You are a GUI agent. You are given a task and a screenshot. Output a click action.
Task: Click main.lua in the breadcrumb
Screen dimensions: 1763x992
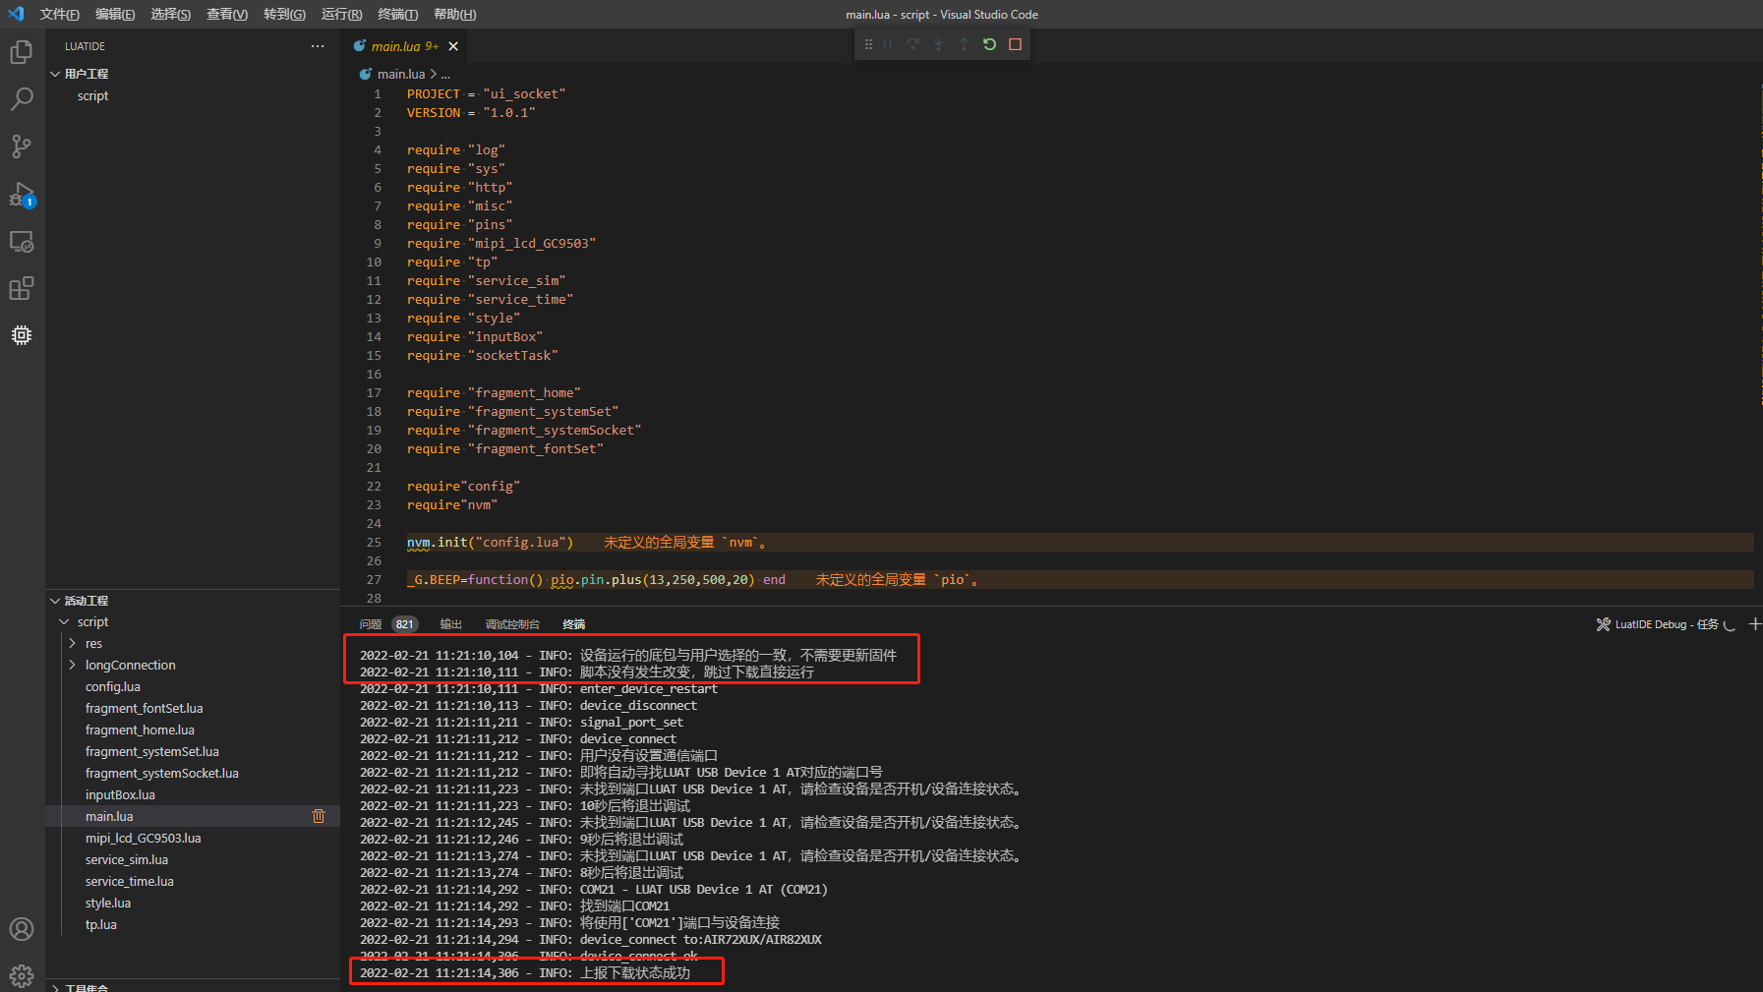tap(401, 74)
